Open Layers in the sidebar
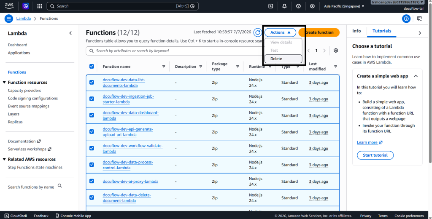 pos(13,114)
